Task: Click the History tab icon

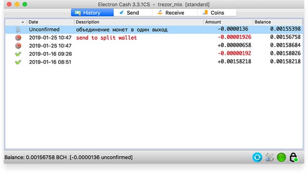Action: pyautogui.click(x=78, y=13)
